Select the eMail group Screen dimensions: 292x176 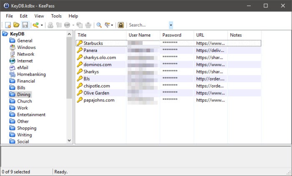pos(23,68)
